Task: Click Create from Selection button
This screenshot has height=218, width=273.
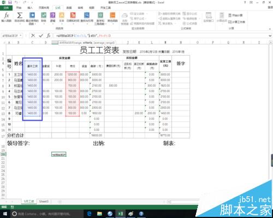Action: tap(143, 23)
